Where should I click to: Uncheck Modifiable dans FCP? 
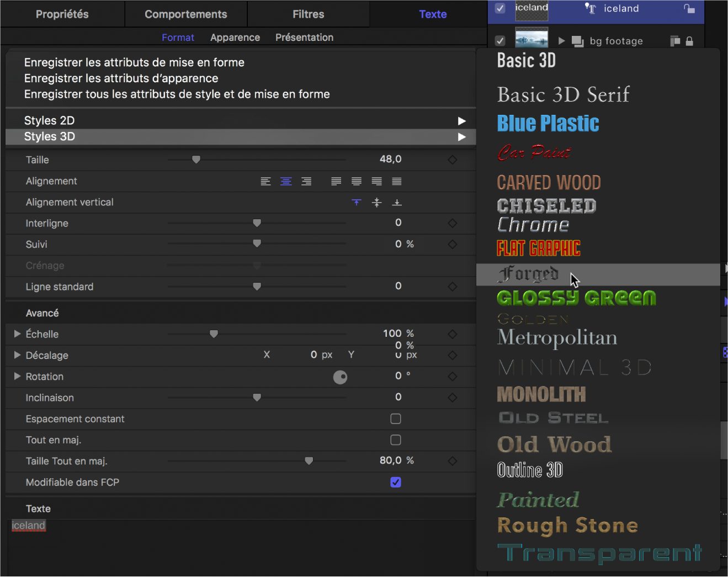[396, 483]
